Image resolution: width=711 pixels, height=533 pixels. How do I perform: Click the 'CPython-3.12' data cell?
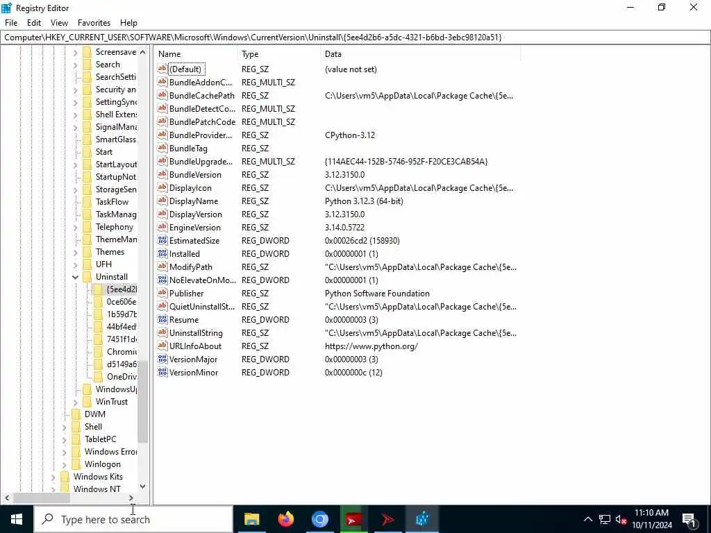(350, 135)
